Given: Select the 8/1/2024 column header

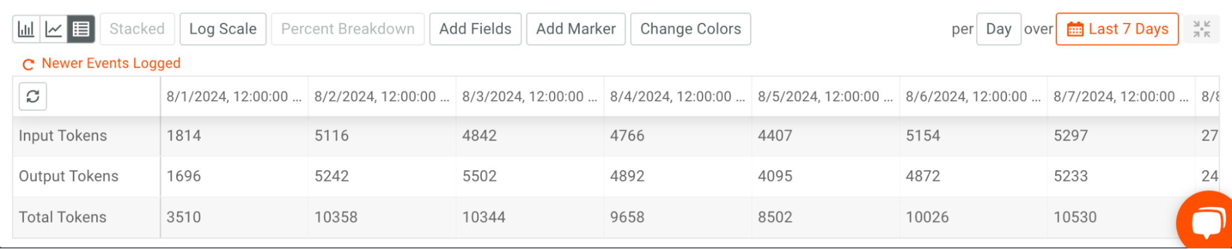Looking at the screenshot, I should click(234, 97).
